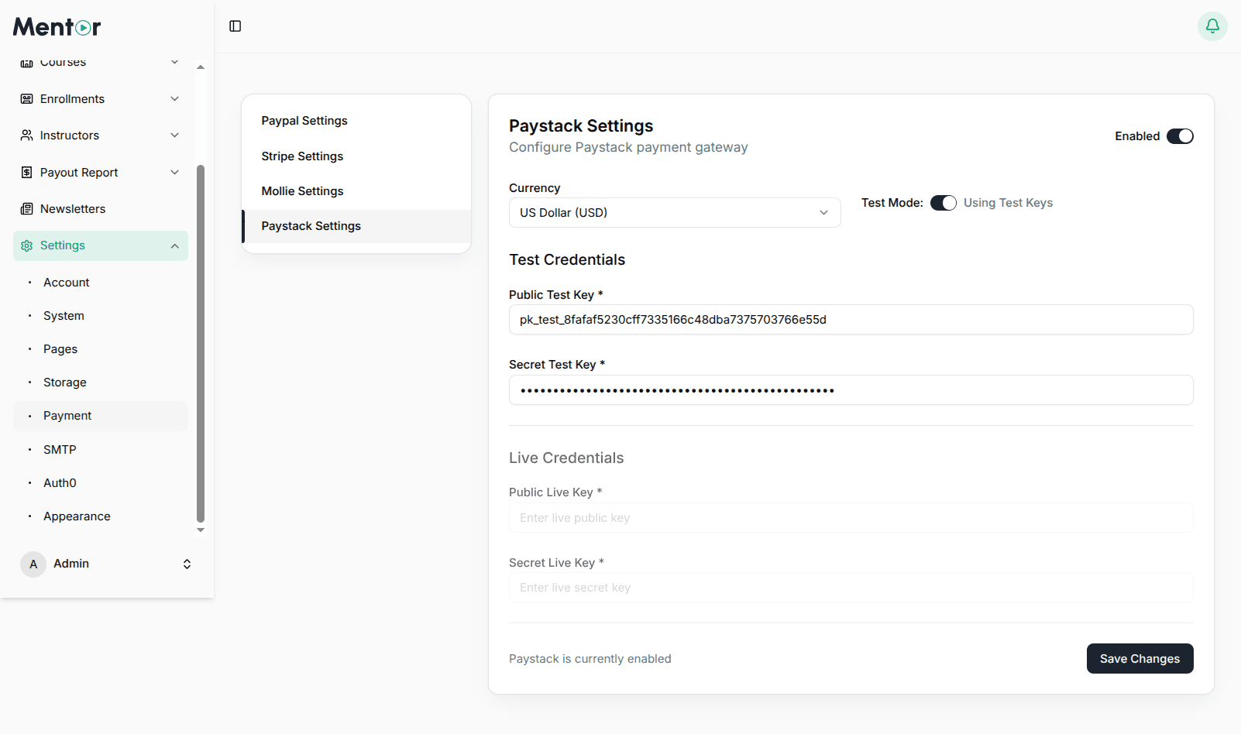Switch to Stripe Settings
This screenshot has width=1241, height=734.
coord(302,156)
